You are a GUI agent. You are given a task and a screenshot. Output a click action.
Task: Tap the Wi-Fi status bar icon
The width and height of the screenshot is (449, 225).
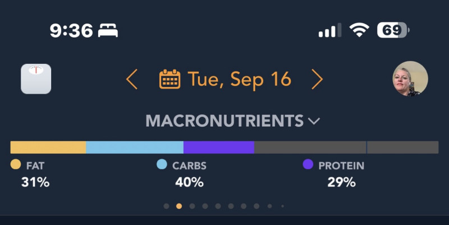pos(359,30)
